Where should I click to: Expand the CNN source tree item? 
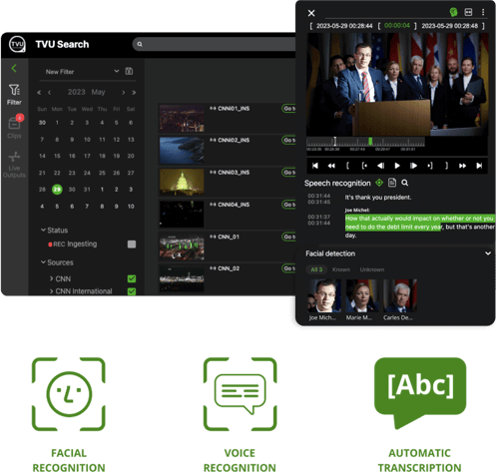(52, 278)
